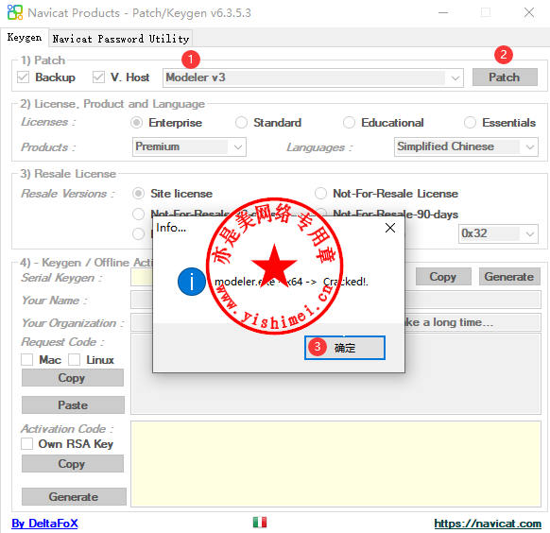
Task: Minimize the Patch/Keygen window
Action: pos(443,12)
